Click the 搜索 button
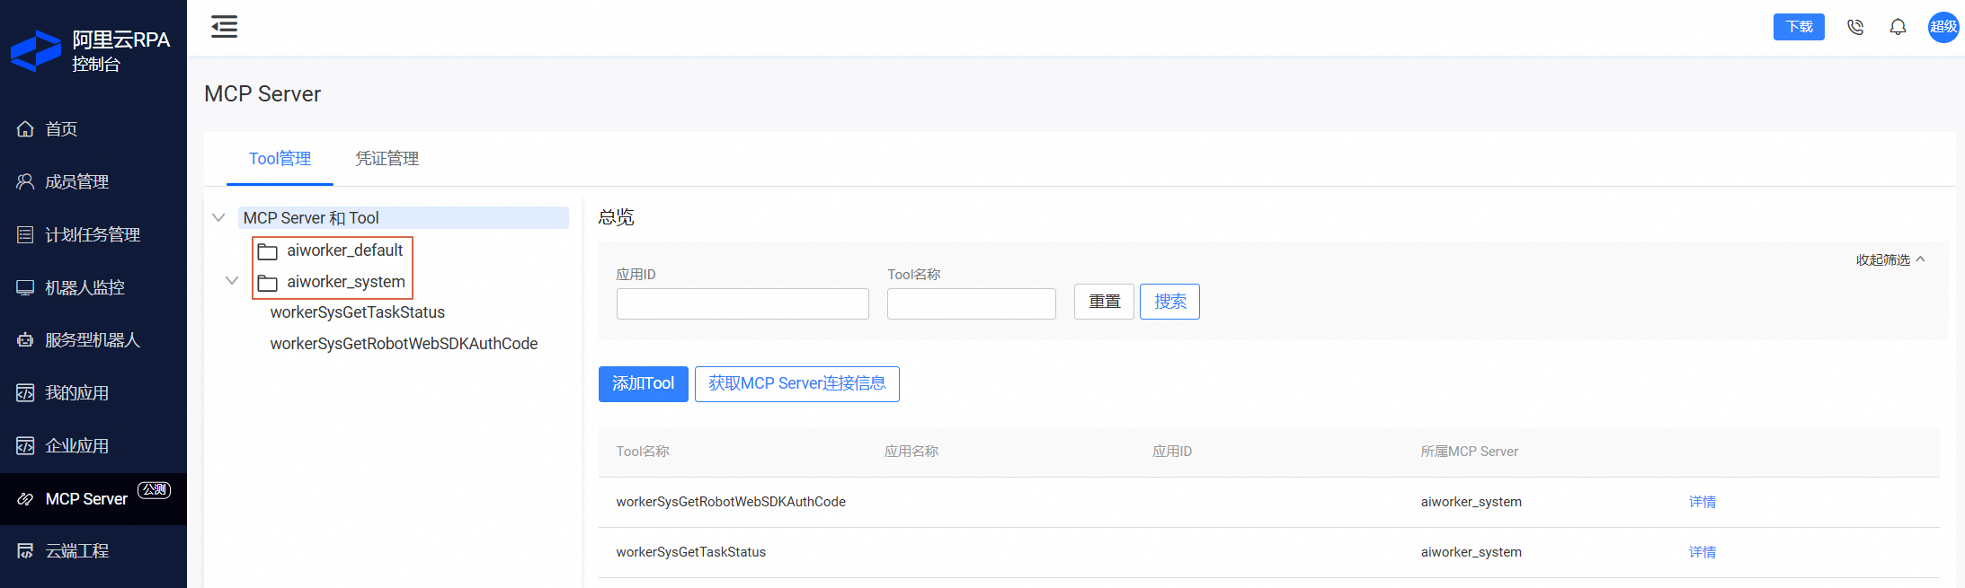 [1169, 302]
